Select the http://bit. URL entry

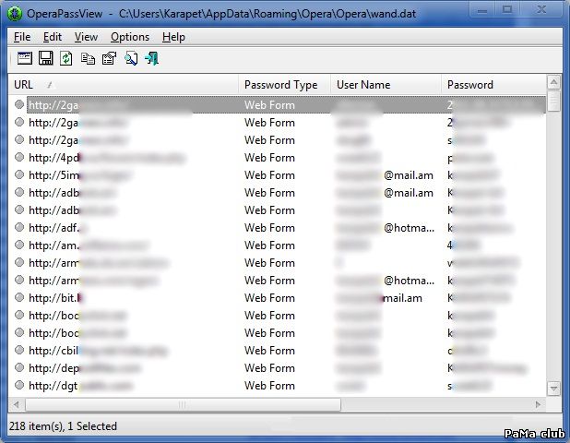(55, 298)
